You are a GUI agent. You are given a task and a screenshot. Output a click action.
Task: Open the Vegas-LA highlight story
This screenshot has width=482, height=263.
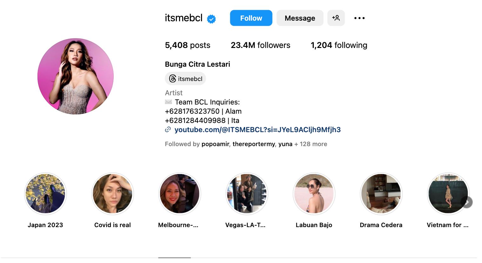tap(247, 194)
